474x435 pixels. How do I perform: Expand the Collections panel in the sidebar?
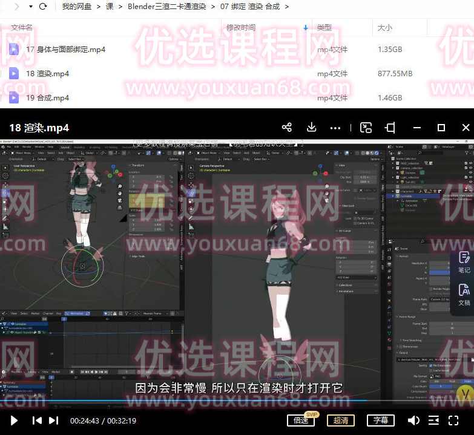click(x=344, y=285)
